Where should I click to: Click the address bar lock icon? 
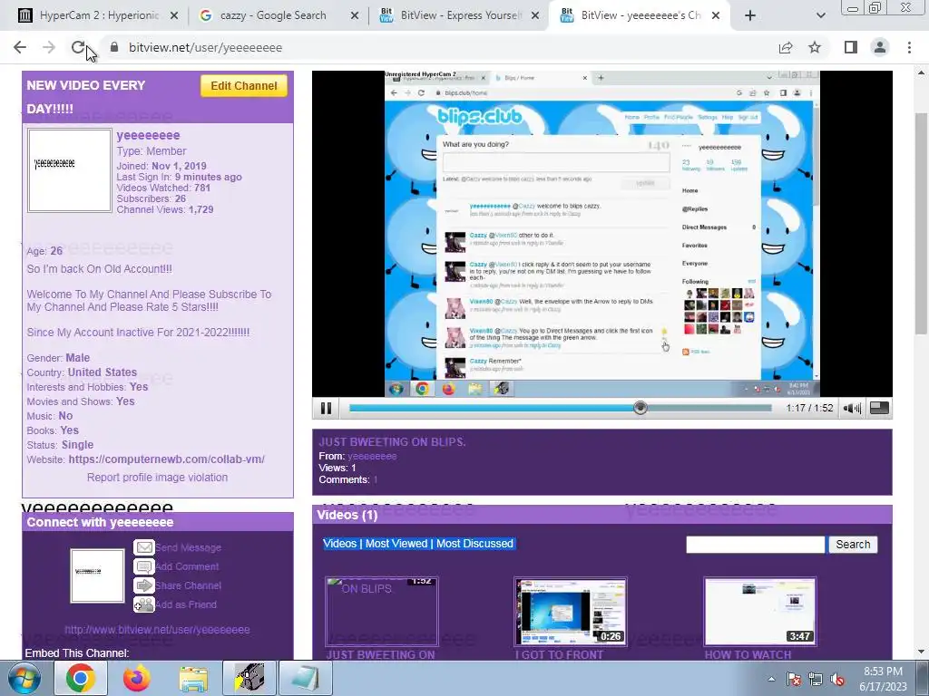point(114,47)
